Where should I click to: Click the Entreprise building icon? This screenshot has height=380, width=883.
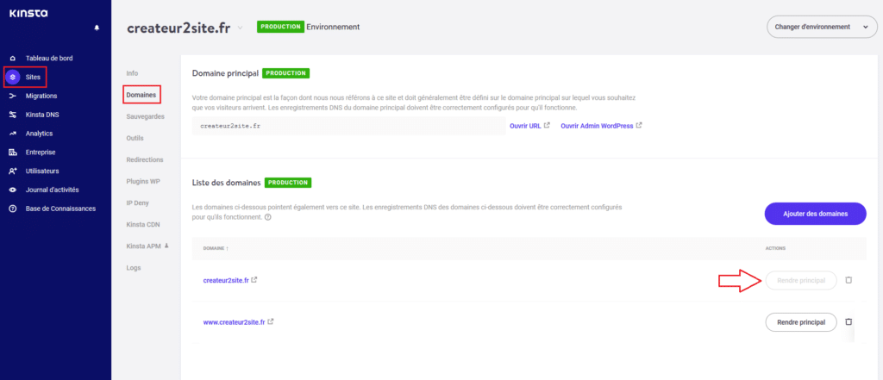[x=12, y=152]
